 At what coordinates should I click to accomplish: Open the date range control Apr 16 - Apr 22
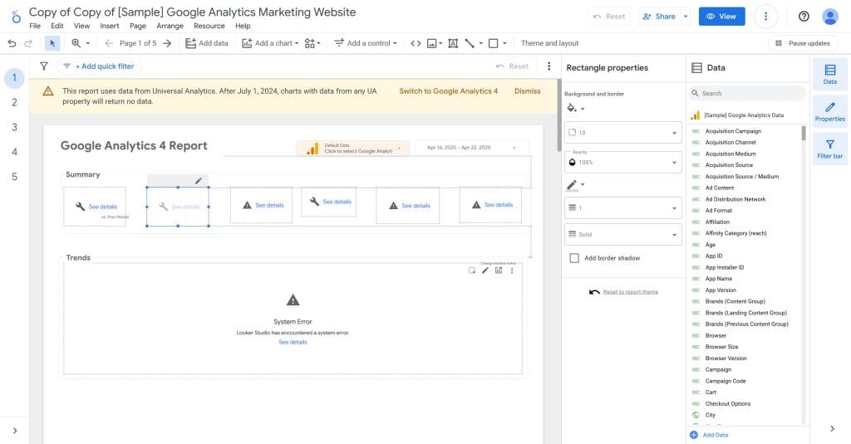(471, 148)
